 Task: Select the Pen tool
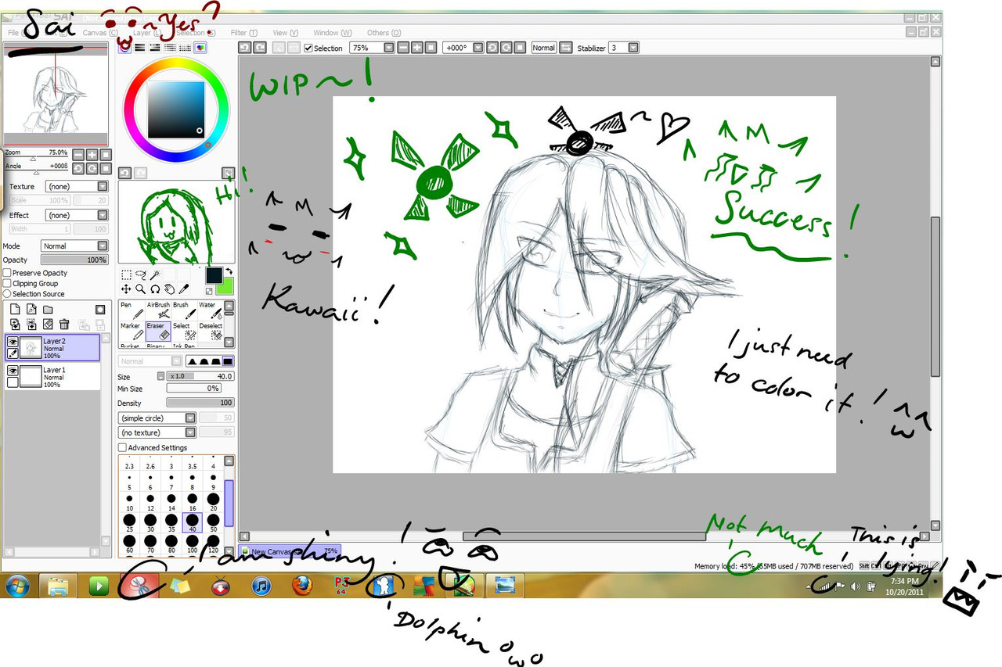[x=132, y=310]
